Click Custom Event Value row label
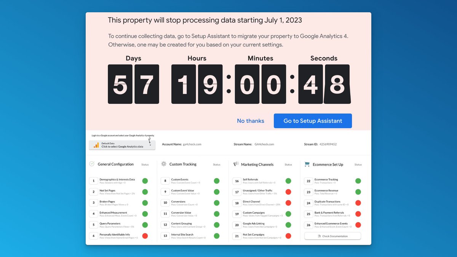This screenshot has width=457, height=257. tap(183, 190)
